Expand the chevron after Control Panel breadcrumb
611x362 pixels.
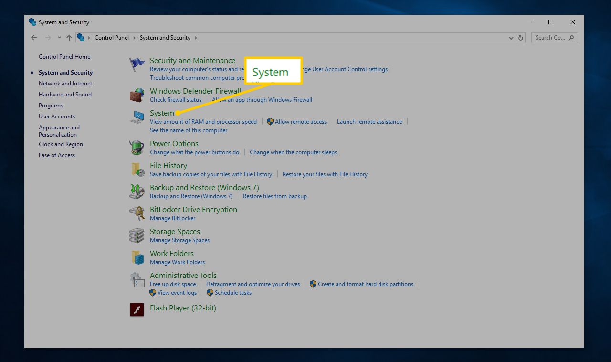134,38
